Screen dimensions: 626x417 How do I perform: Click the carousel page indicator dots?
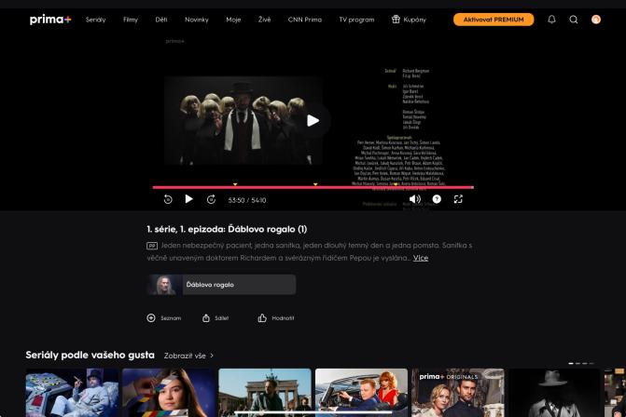(581, 363)
